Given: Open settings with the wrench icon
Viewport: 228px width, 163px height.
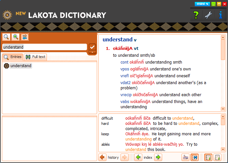Looking at the screenshot, I should (208, 15).
